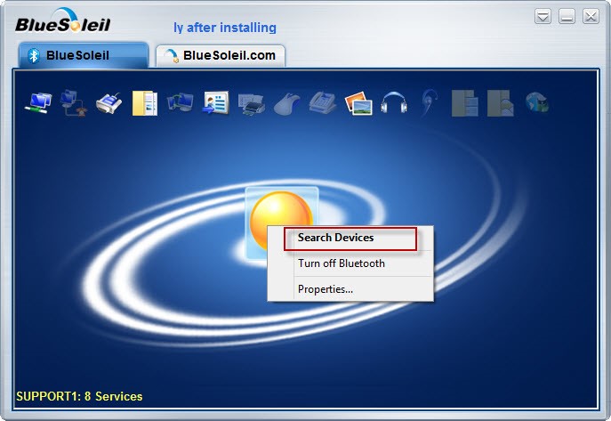611x421 pixels.
Task: Select the stereo headphones audio icon
Action: tap(394, 102)
